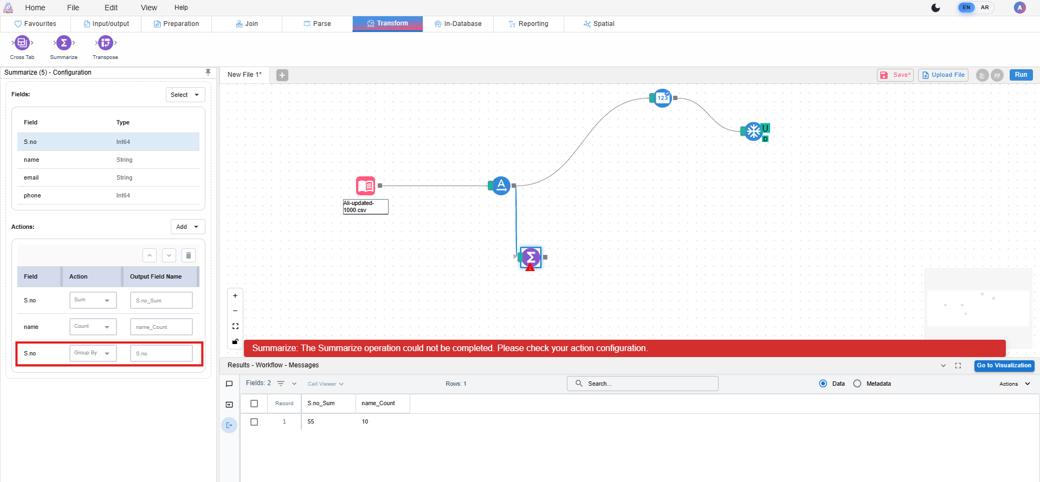Expand the Group By action dropdown
1040x482 pixels.
[93, 353]
